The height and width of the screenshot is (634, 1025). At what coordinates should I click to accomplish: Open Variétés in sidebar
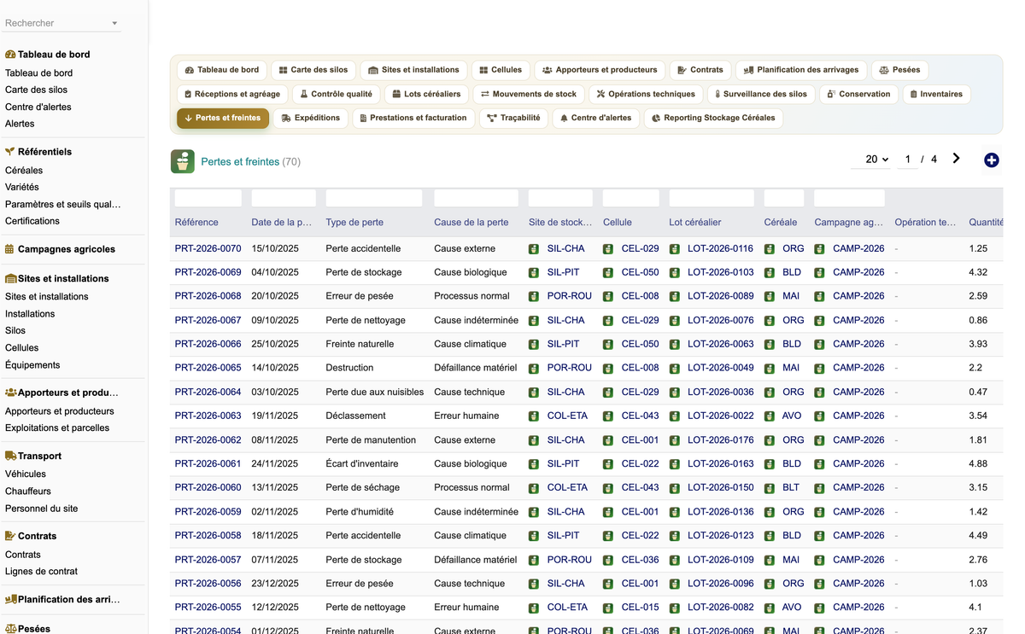click(x=22, y=187)
